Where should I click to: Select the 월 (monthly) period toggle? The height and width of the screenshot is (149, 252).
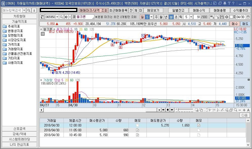[x=161, y=17]
